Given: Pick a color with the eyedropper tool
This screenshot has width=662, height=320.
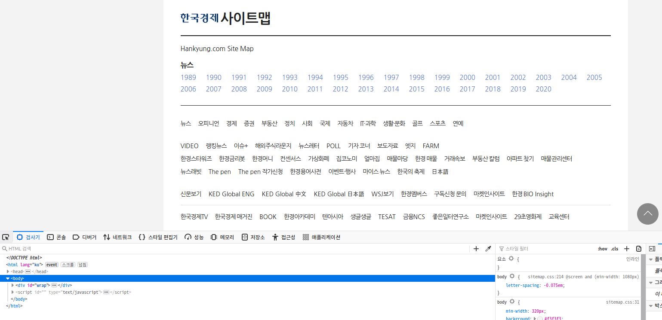Looking at the screenshot, I should click(x=488, y=249).
